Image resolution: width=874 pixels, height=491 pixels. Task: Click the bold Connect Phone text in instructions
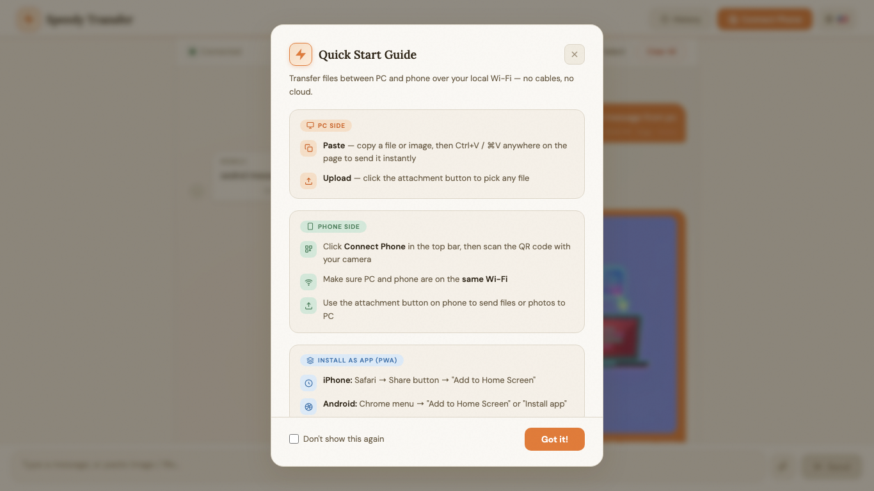(x=375, y=247)
